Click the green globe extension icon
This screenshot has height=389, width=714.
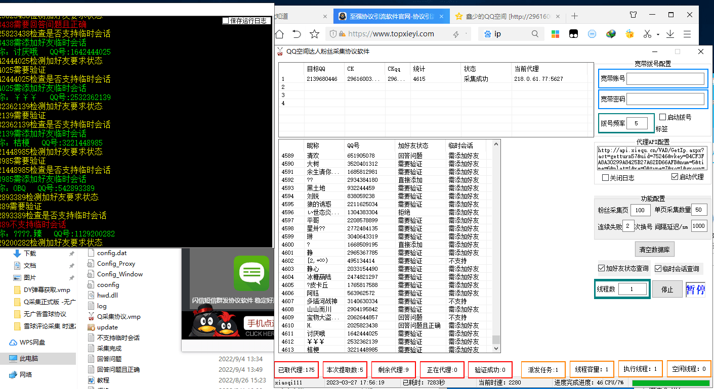pos(611,34)
